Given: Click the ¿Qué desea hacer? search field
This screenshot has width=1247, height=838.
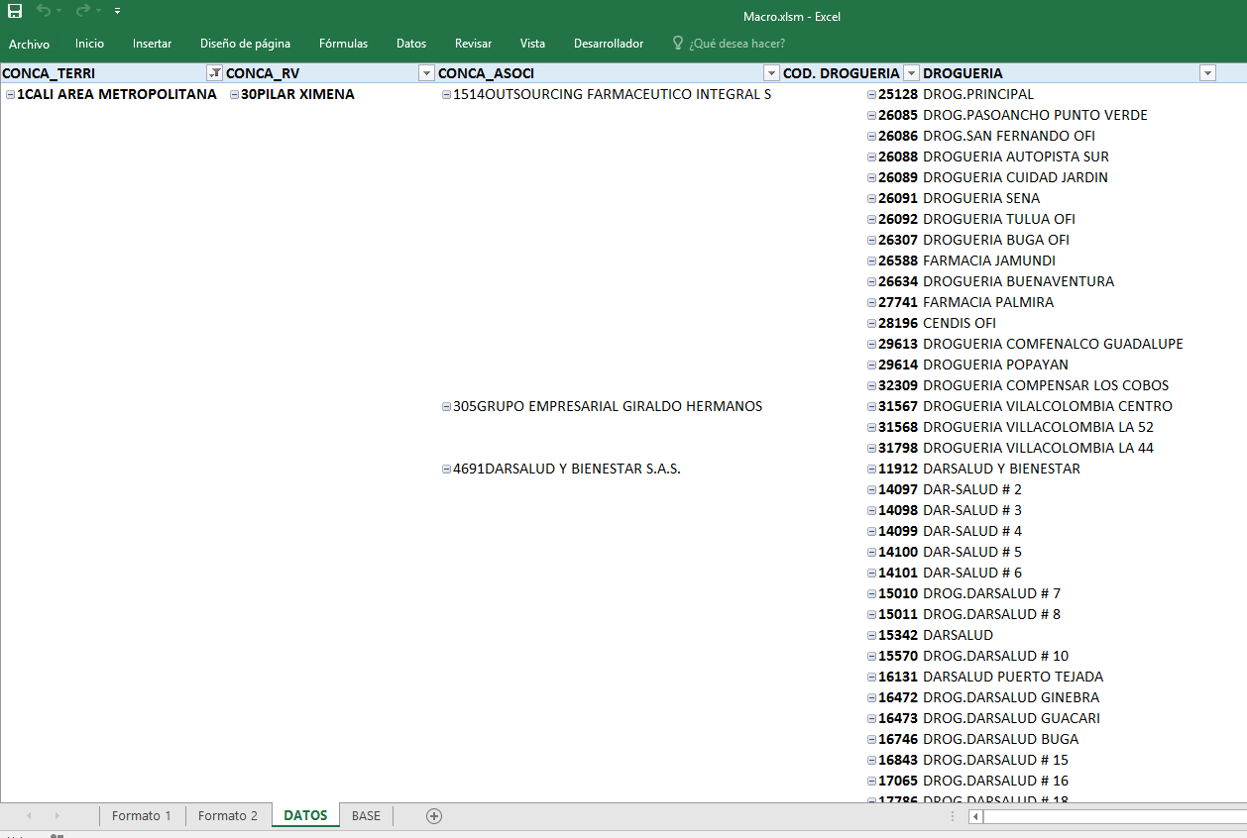Looking at the screenshot, I should point(737,44).
